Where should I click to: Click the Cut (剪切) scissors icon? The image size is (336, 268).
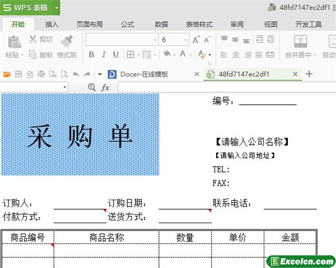pos(32,39)
